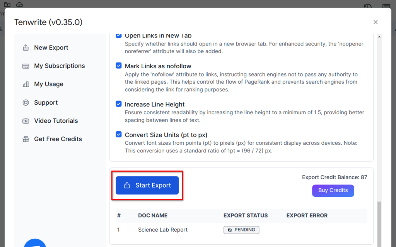Disable the Mark Links as nofollow checkbox
The width and height of the screenshot is (396, 247).
click(x=119, y=65)
